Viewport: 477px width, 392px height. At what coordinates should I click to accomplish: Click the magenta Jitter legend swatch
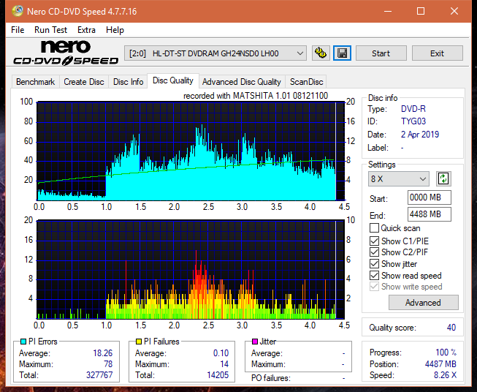tap(255, 342)
